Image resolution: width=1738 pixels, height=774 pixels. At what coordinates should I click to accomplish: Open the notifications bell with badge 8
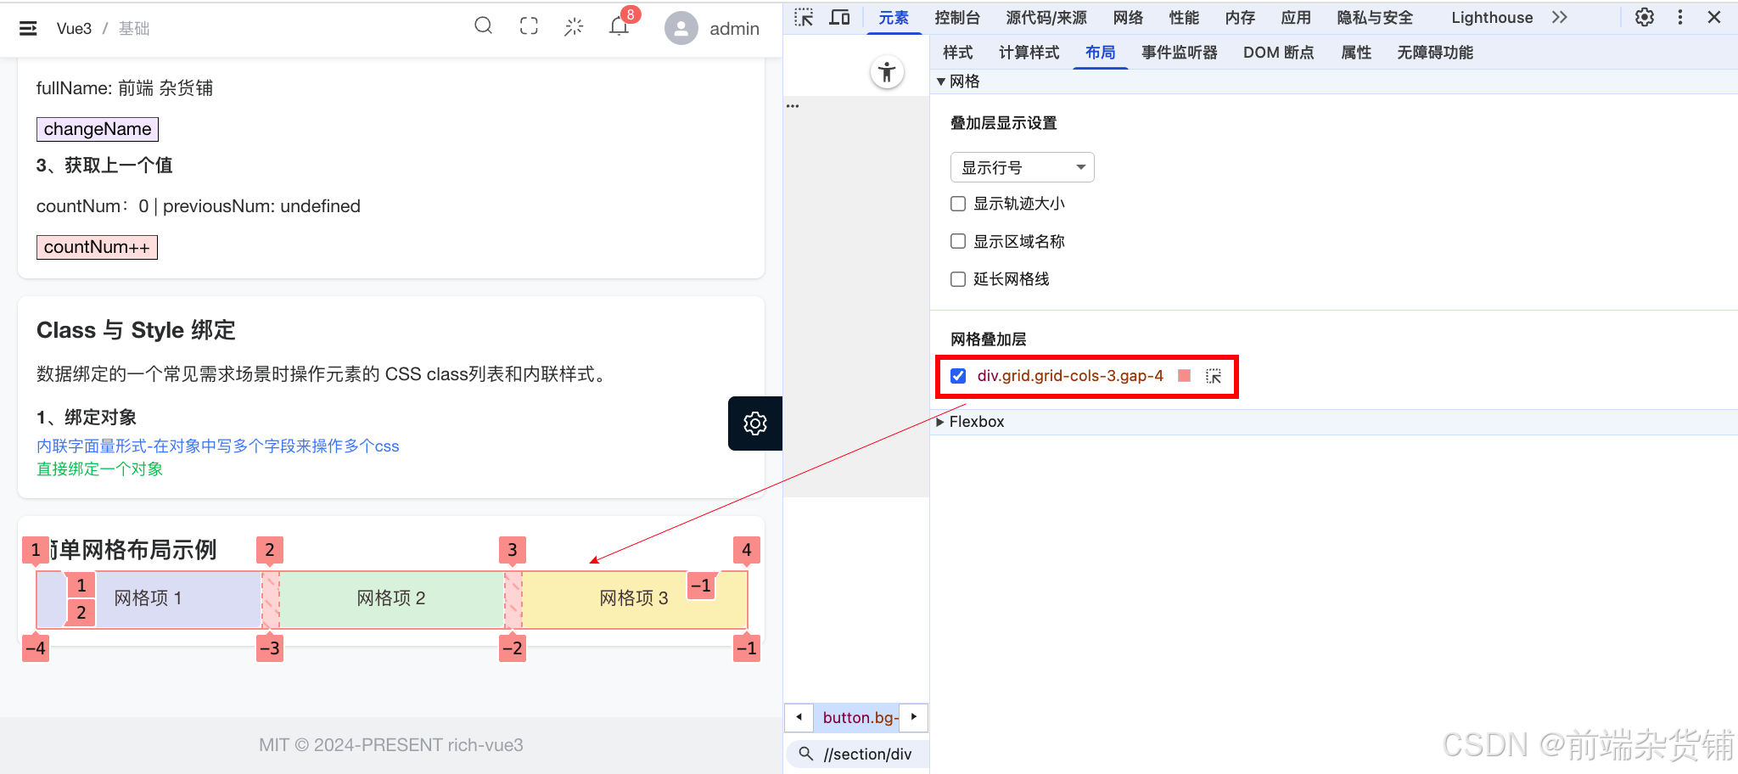point(620,26)
